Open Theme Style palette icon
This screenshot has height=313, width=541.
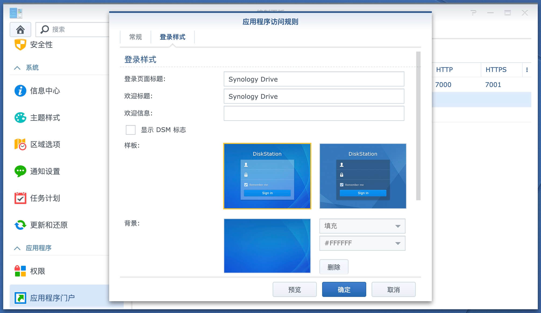tap(20, 118)
